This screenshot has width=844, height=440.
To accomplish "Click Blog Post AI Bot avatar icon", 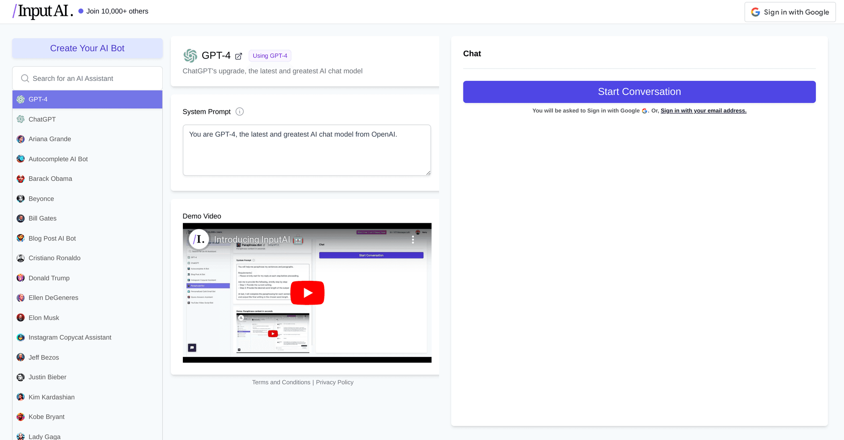I will coord(21,238).
